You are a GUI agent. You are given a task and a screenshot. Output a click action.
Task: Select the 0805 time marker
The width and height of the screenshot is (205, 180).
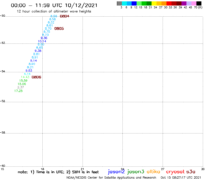click(x=59, y=29)
